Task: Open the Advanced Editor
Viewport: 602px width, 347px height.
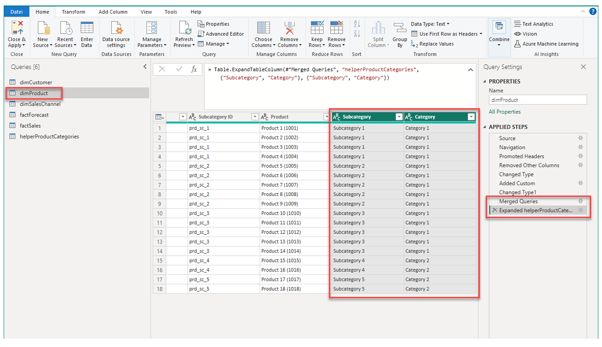Action: [x=221, y=34]
